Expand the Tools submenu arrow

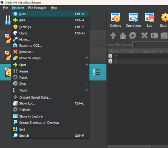pos(87,90)
